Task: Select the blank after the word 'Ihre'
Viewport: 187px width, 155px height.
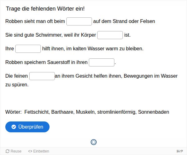Action: (x=28, y=49)
